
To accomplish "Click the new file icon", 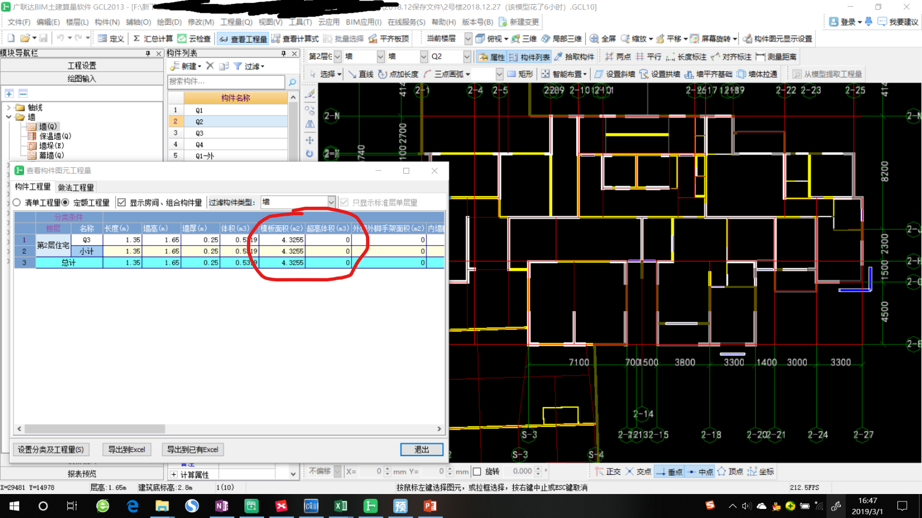I will 11,38.
